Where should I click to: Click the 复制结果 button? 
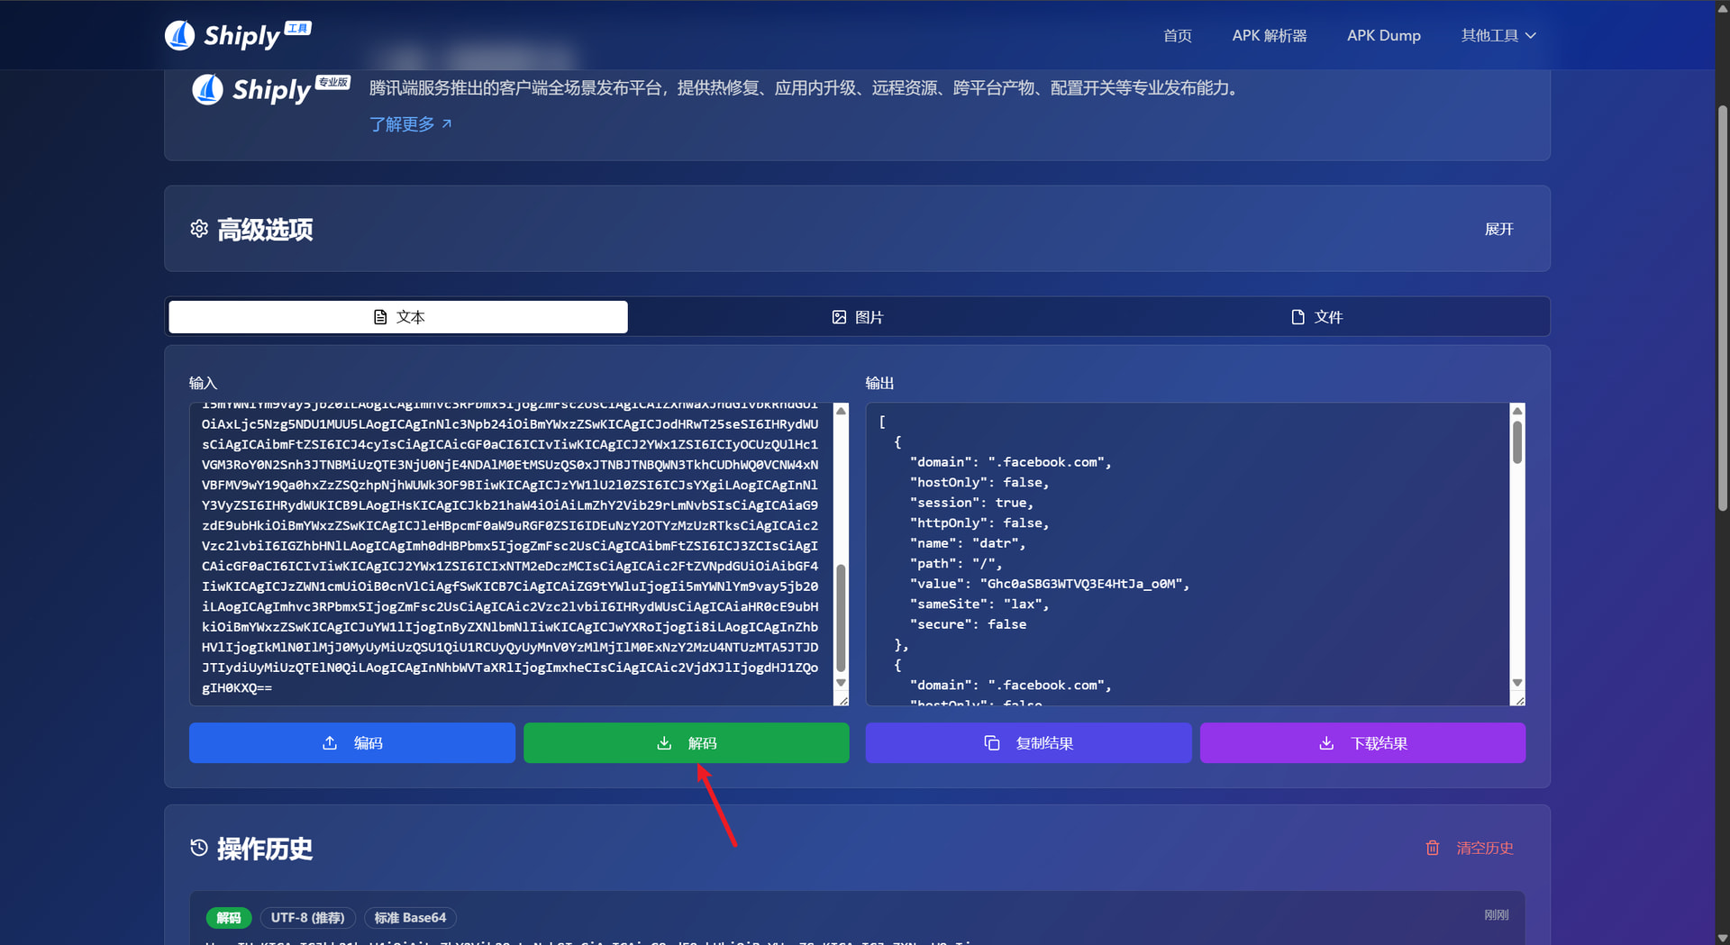coord(1028,743)
